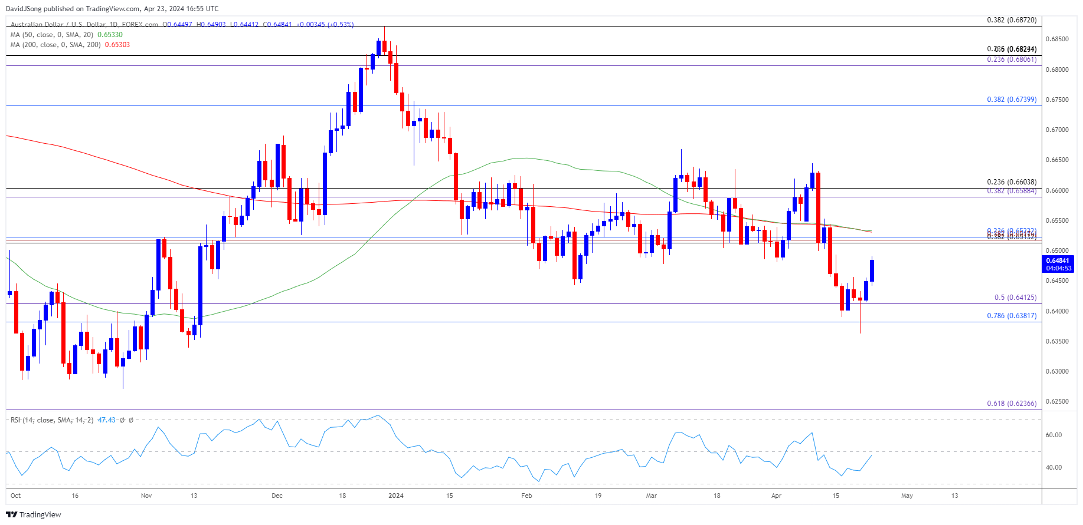Click the low price L0.64412 value
This screenshot has height=525, width=1083.
244,25
